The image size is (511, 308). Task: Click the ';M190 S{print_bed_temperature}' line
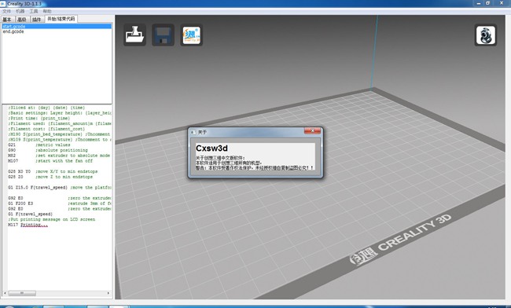point(59,134)
